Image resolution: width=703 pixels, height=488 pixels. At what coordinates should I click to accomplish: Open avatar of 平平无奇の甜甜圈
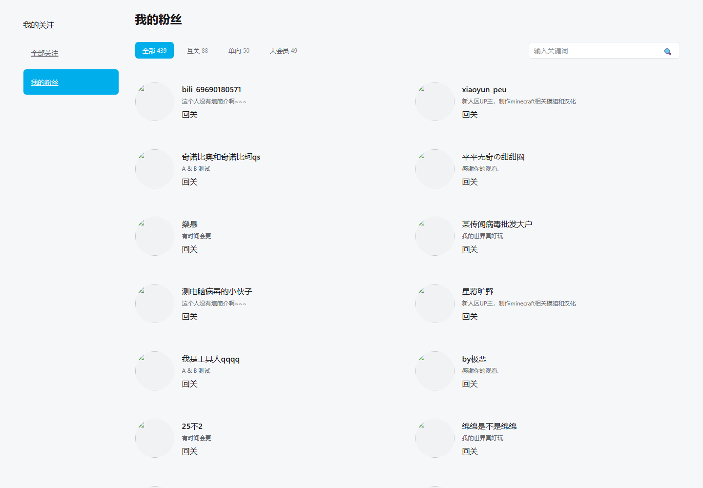click(x=435, y=169)
